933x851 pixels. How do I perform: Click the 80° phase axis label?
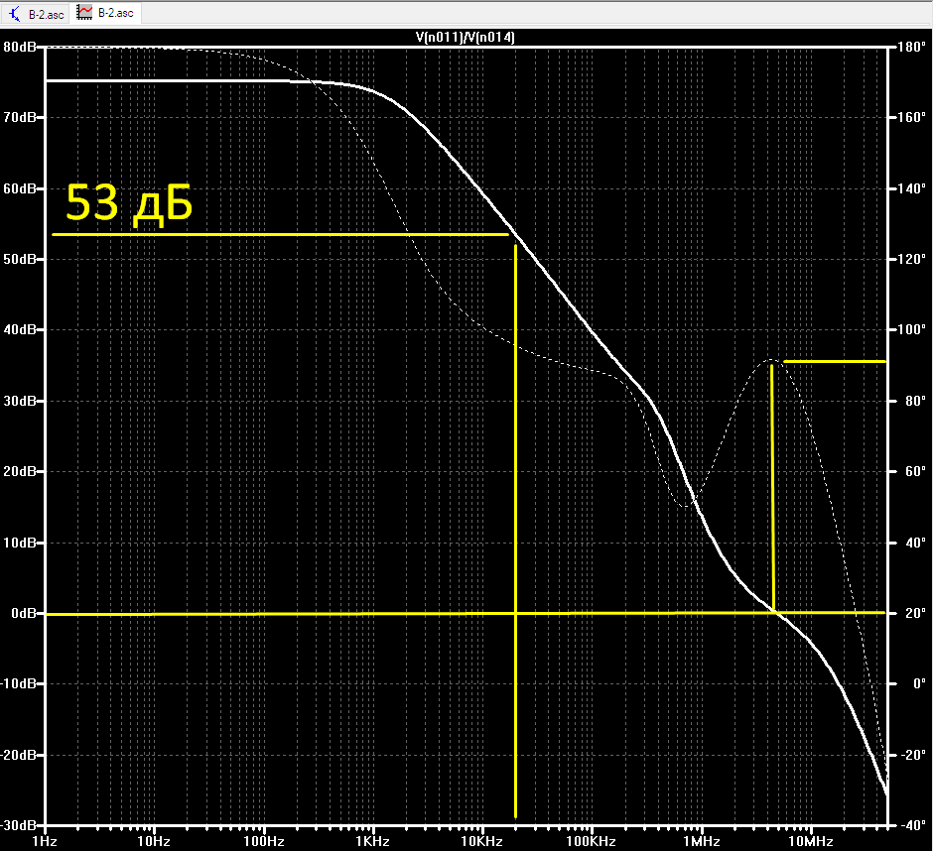[915, 401]
